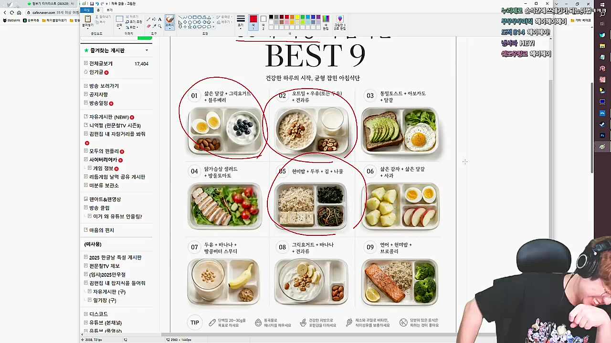
Task: Pick the yellow color in palette
Action: coord(297,17)
